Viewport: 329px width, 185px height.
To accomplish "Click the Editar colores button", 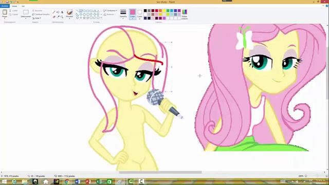I will tap(185, 14).
